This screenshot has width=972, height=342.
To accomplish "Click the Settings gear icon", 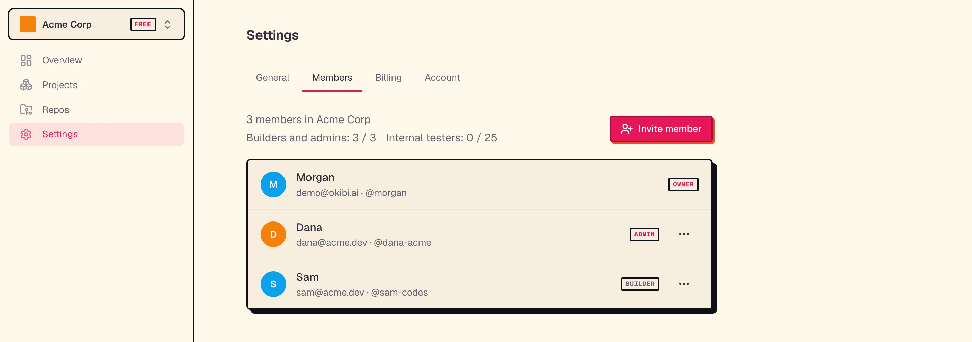I will coord(26,134).
